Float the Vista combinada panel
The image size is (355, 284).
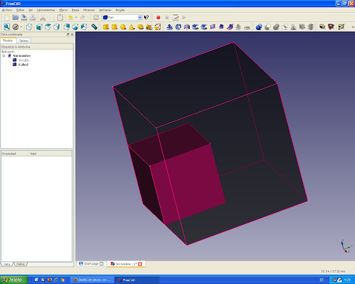coord(68,34)
